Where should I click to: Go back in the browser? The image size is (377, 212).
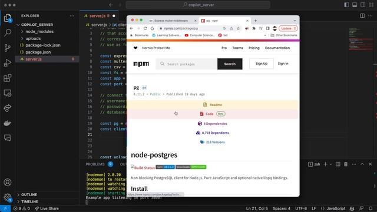pyautogui.click(x=131, y=28)
